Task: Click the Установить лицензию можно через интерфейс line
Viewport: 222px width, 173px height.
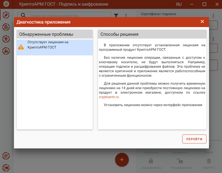Action: click(153, 105)
